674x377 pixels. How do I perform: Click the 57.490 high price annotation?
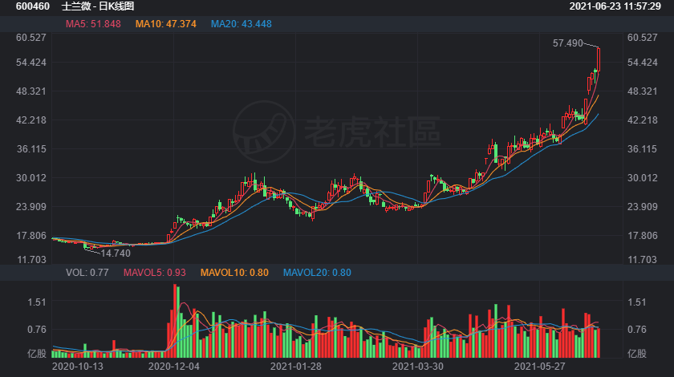(568, 43)
